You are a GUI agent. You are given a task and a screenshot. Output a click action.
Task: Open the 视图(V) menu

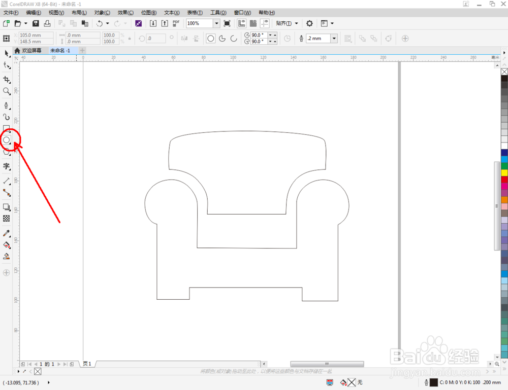pos(56,13)
